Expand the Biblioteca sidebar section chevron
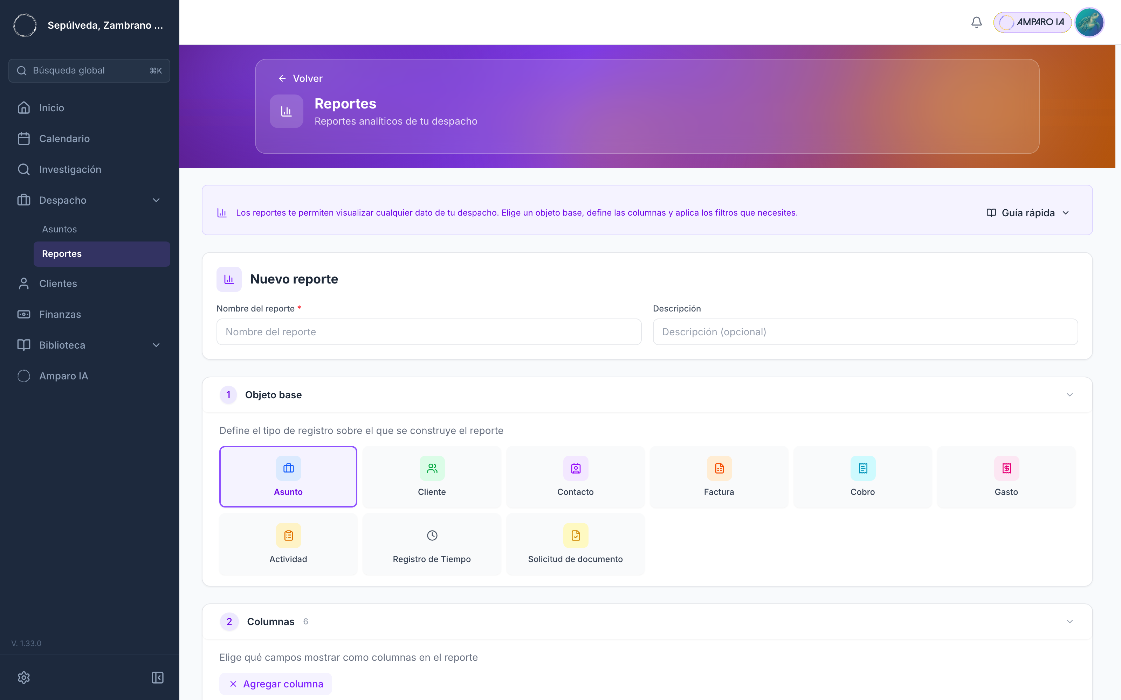The width and height of the screenshot is (1121, 700). pyautogui.click(x=156, y=345)
